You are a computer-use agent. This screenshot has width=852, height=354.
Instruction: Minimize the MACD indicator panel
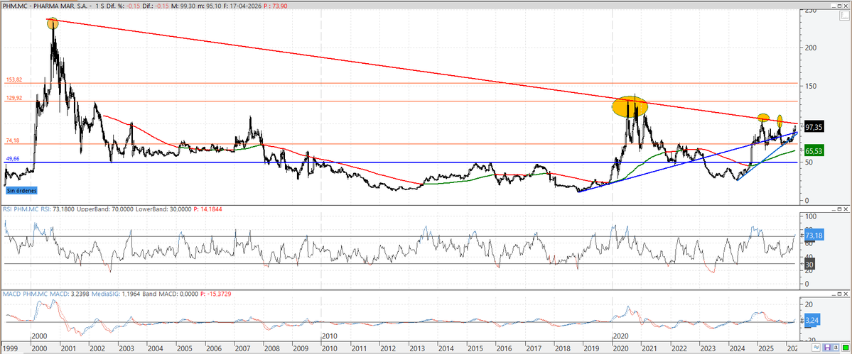[834, 293]
